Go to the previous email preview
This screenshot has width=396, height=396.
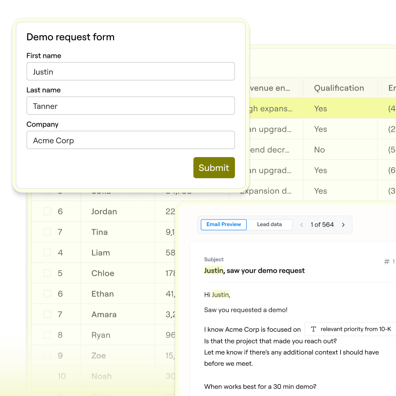(301, 225)
